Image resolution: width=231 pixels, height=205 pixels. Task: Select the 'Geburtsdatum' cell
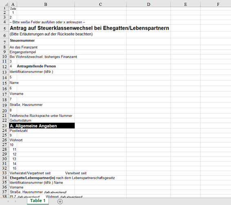(20, 120)
